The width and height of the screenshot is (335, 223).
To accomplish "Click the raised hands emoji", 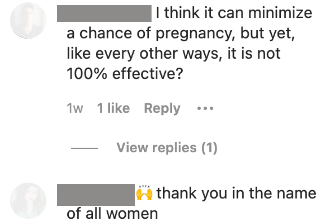I will (144, 193).
